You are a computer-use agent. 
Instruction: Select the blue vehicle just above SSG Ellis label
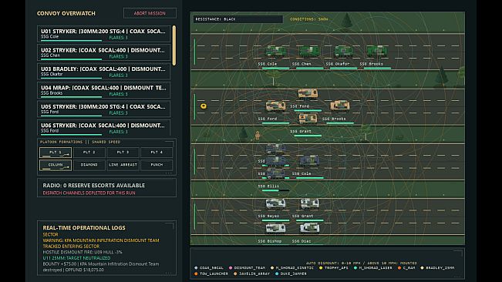[275, 173]
